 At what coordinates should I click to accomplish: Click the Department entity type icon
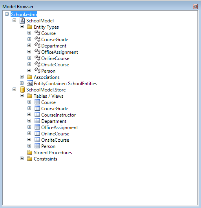tap(37, 46)
